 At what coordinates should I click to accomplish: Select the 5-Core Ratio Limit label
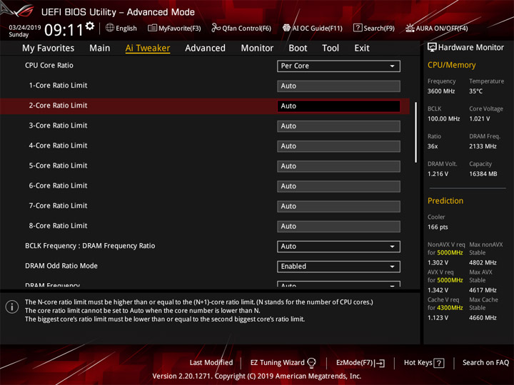[58, 165]
